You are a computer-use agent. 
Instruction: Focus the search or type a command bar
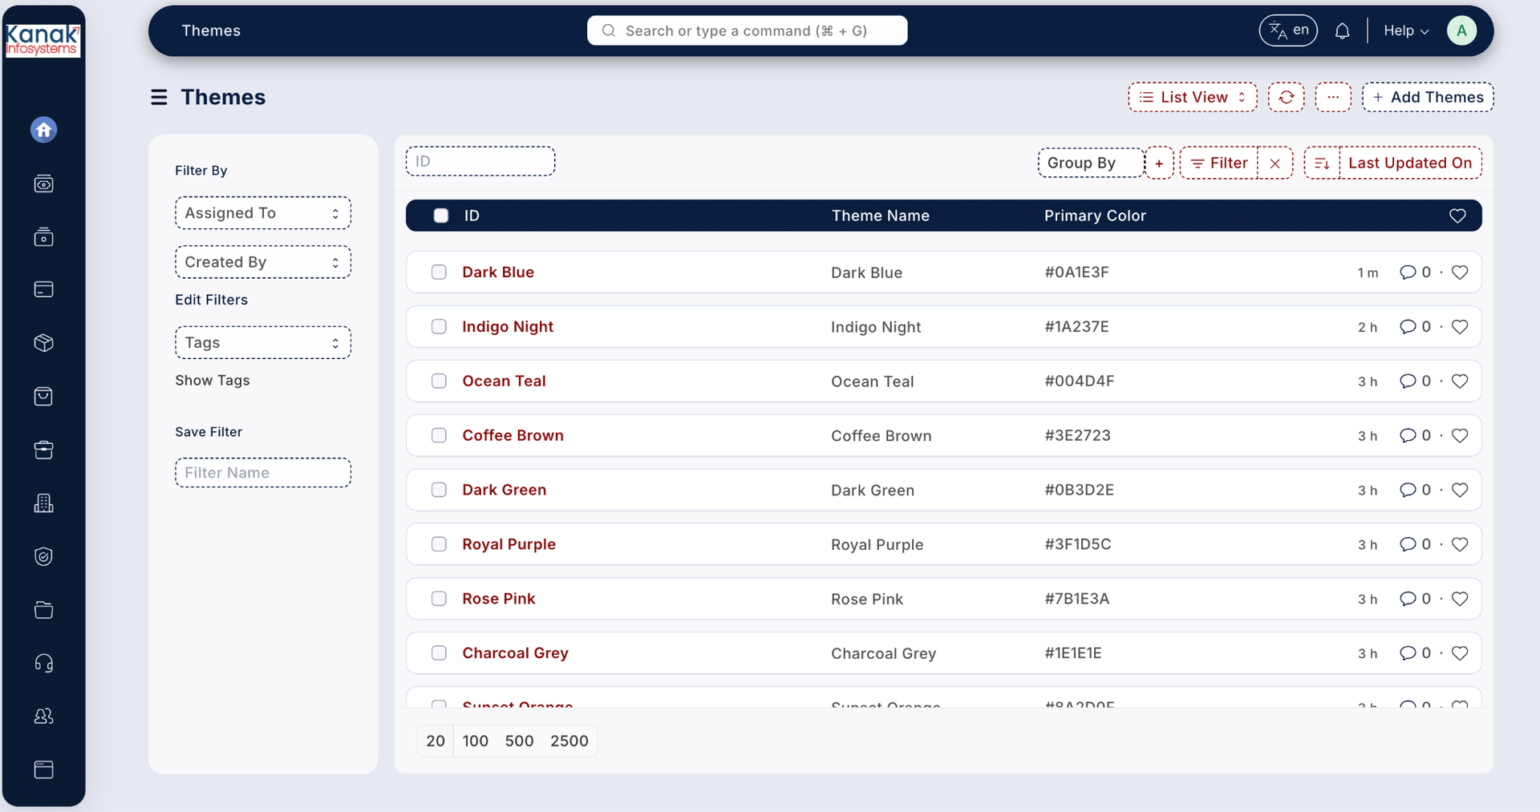pyautogui.click(x=747, y=30)
